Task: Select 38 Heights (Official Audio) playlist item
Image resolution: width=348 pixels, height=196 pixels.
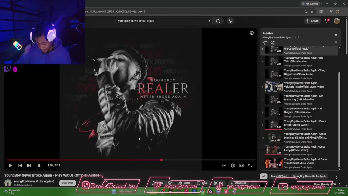Action: (x=299, y=112)
